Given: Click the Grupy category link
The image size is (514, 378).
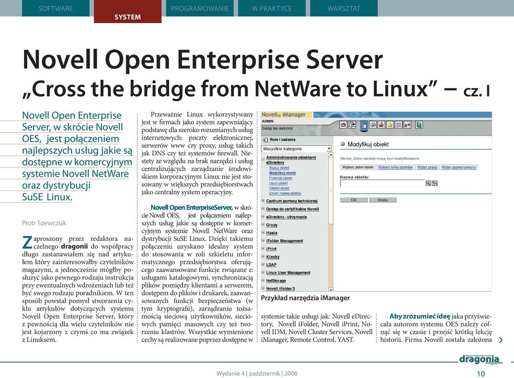Looking at the screenshot, I should coord(272,225).
